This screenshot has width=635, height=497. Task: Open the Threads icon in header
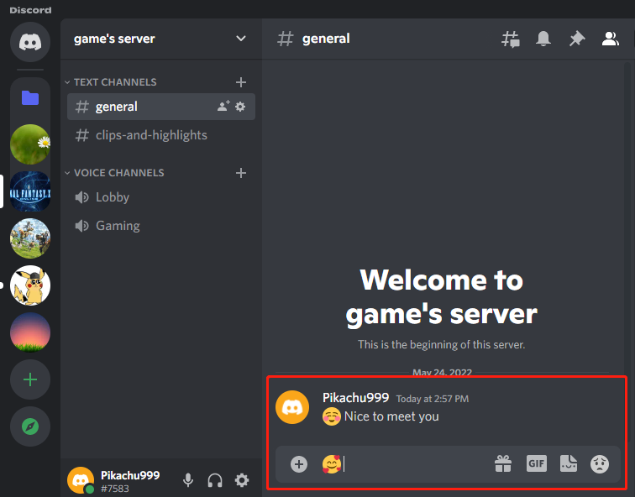[x=511, y=39]
